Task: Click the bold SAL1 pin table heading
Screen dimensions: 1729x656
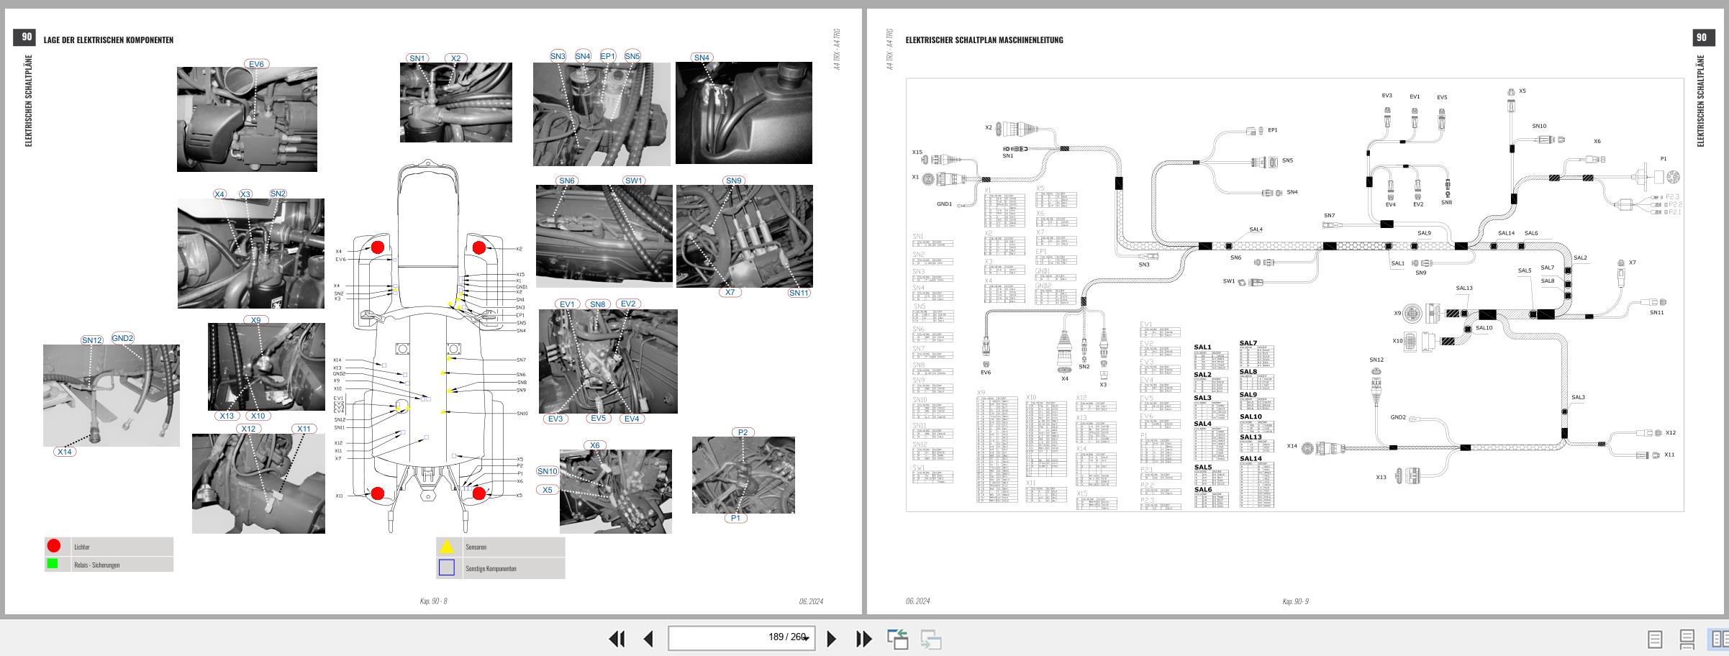Action: pyautogui.click(x=1202, y=347)
